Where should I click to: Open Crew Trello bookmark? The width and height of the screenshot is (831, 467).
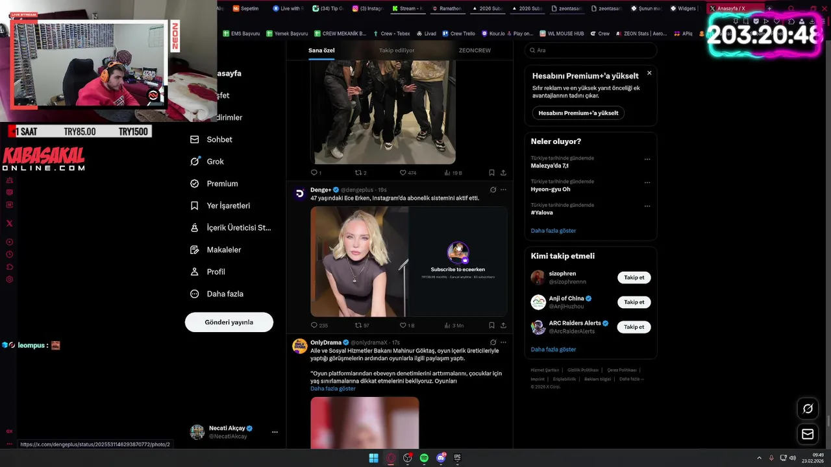point(459,33)
